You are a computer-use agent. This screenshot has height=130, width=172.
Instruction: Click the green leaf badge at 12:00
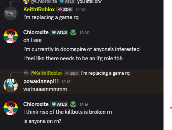[x=73, y=32]
